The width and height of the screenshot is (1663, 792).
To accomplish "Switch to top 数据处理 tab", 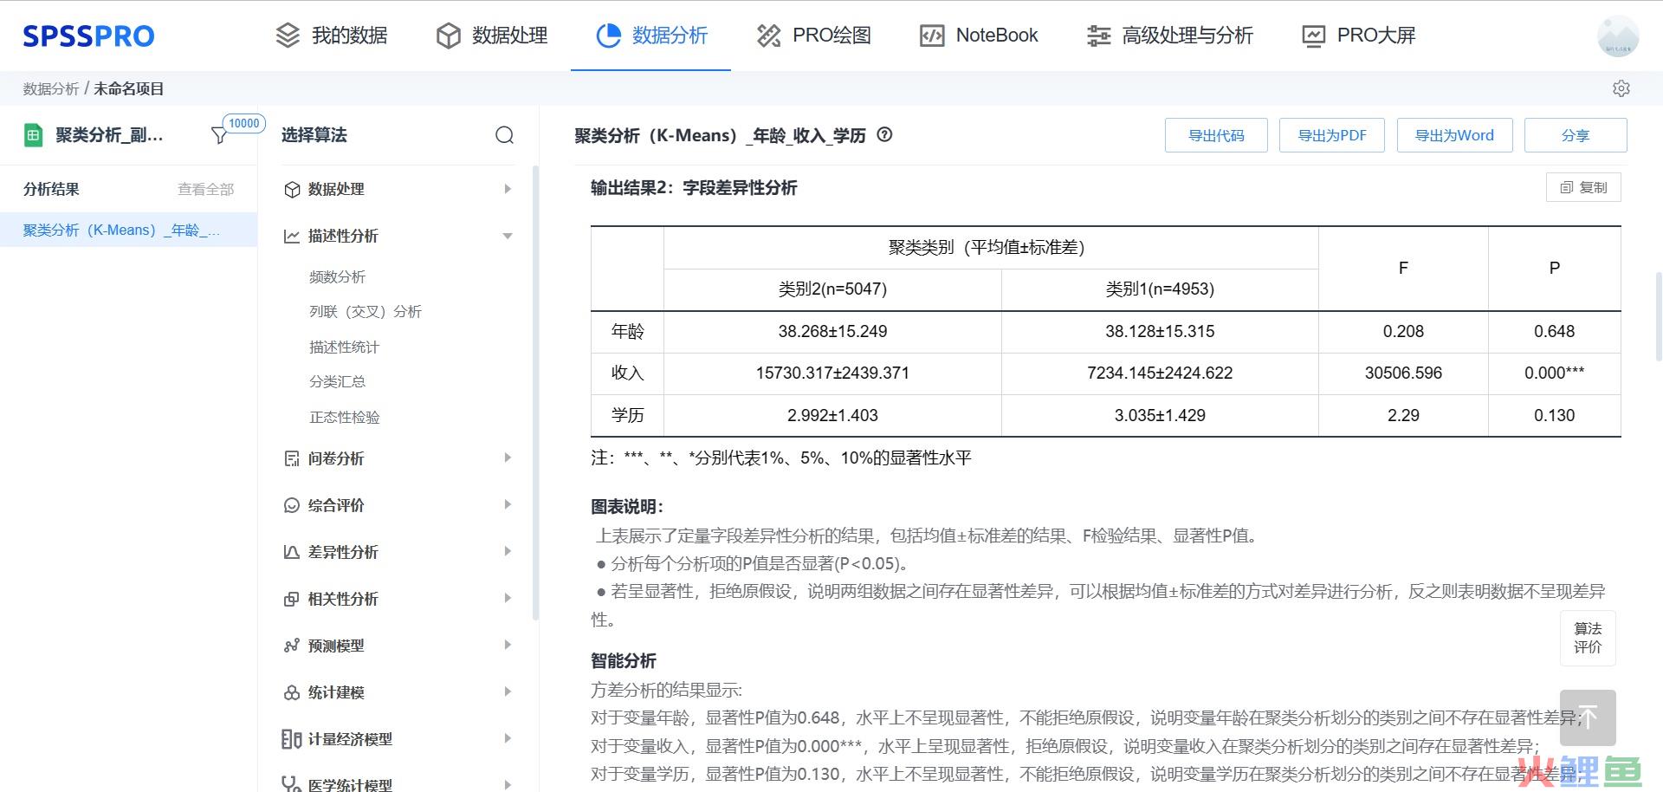I will tap(491, 36).
